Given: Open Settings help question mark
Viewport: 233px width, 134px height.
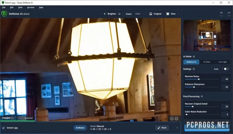Looking at the screenshot, I should [194, 69].
